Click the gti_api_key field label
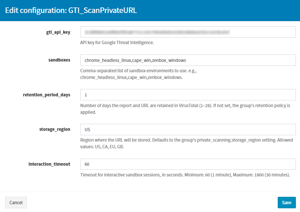300x212 pixels. tap(56, 32)
